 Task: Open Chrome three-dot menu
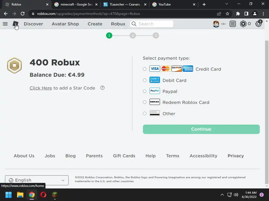[x=263, y=14]
